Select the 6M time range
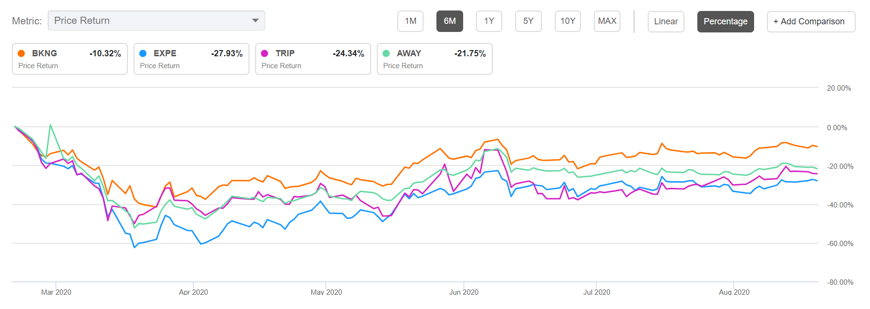870x309 pixels. pyautogui.click(x=449, y=21)
